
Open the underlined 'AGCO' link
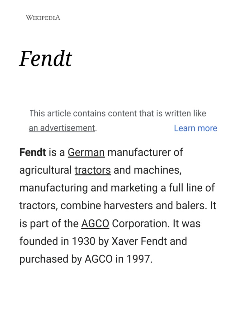pyautogui.click(x=95, y=224)
